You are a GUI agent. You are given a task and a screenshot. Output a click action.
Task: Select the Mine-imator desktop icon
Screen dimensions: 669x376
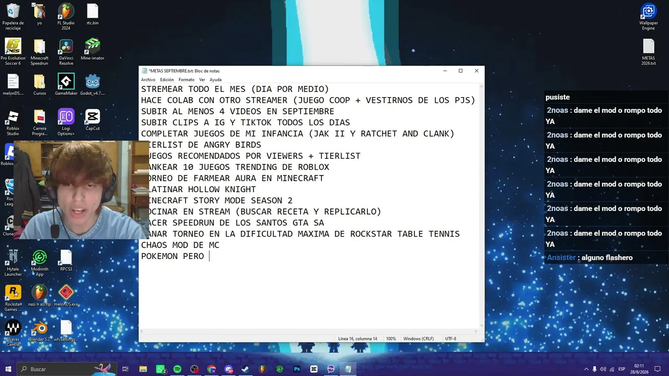coord(93,49)
